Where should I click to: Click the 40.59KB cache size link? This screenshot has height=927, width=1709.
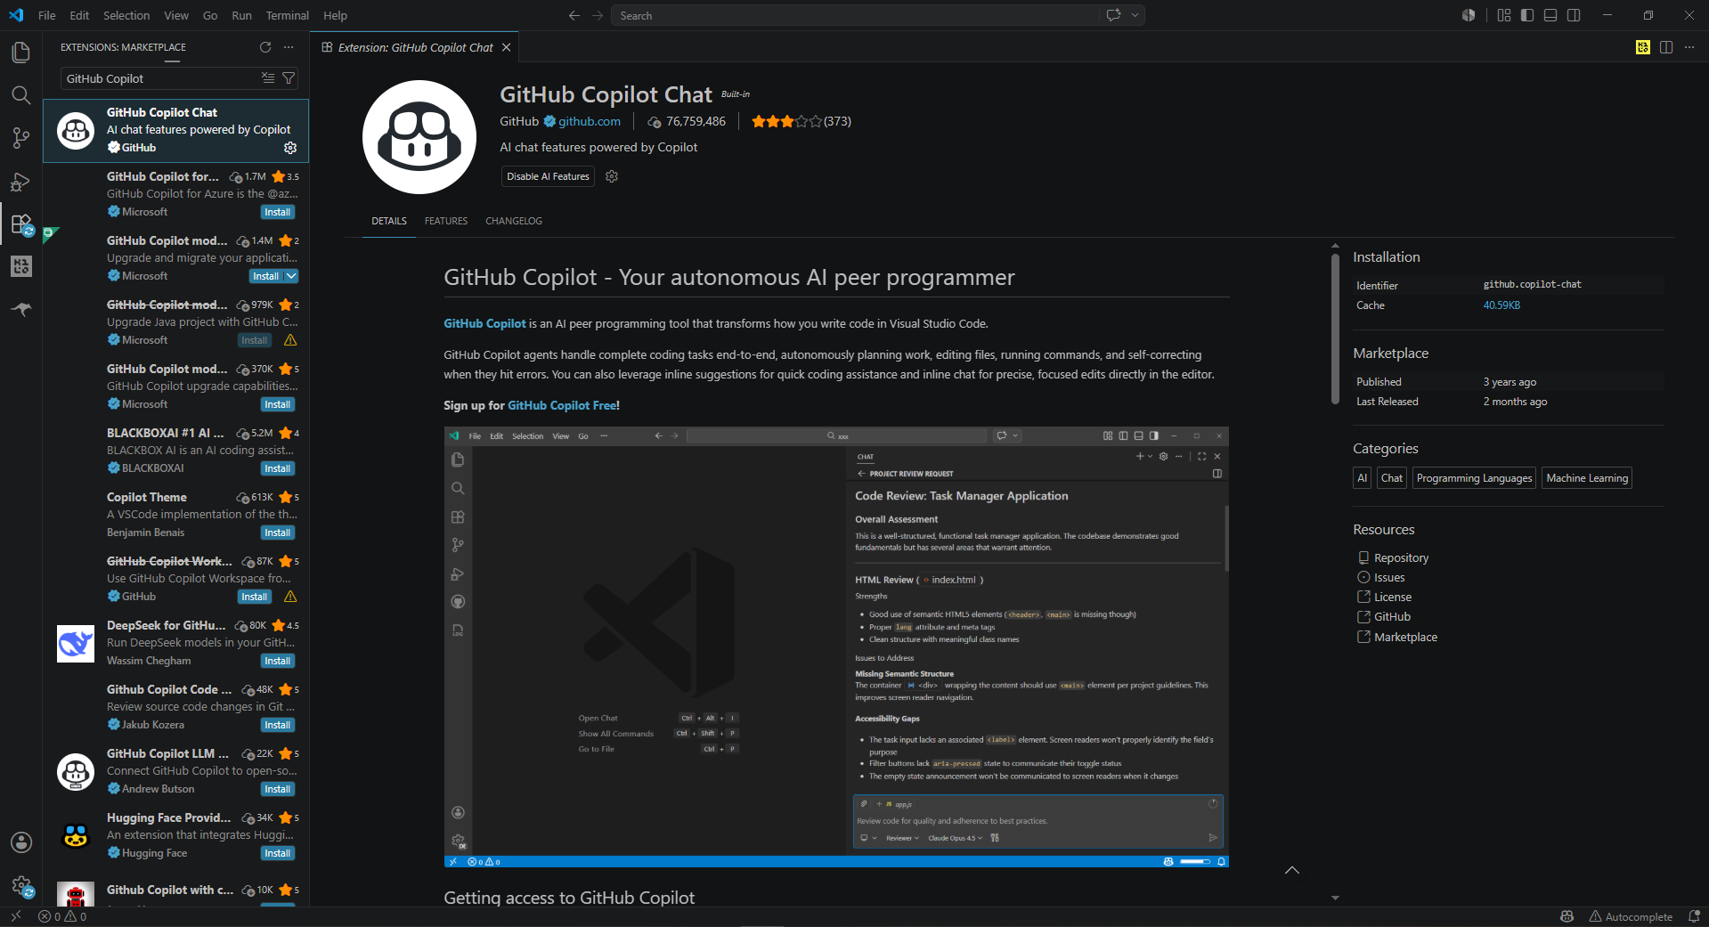(x=1501, y=305)
